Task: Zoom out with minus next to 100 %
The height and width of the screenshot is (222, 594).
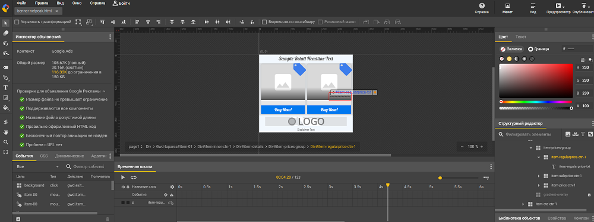Action: click(462, 146)
